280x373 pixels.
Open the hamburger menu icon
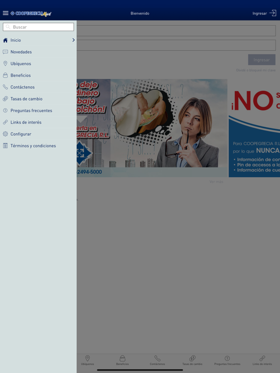tap(5, 13)
